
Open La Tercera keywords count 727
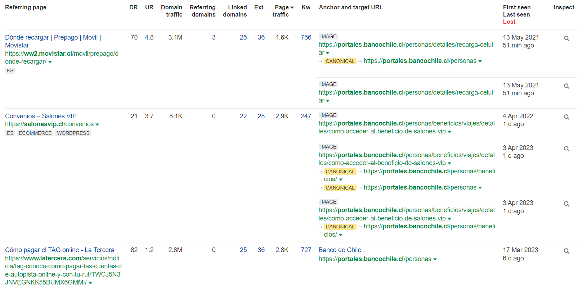(306, 250)
